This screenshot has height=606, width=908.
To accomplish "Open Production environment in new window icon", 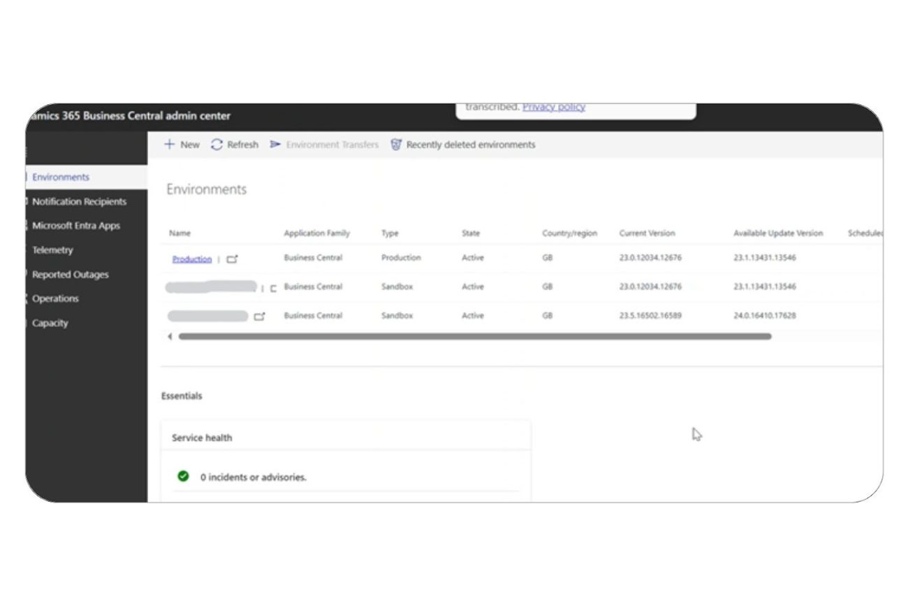I will coord(232,259).
